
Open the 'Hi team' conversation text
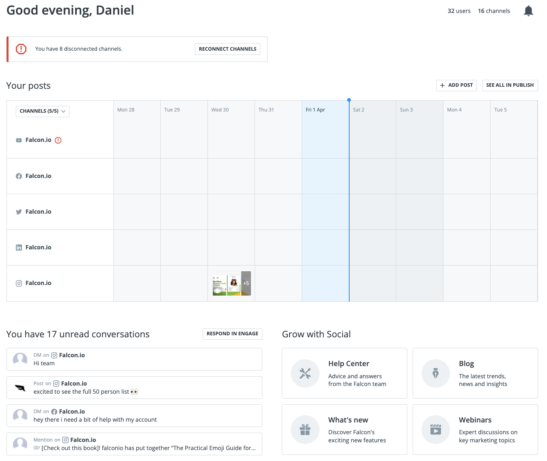tap(44, 363)
